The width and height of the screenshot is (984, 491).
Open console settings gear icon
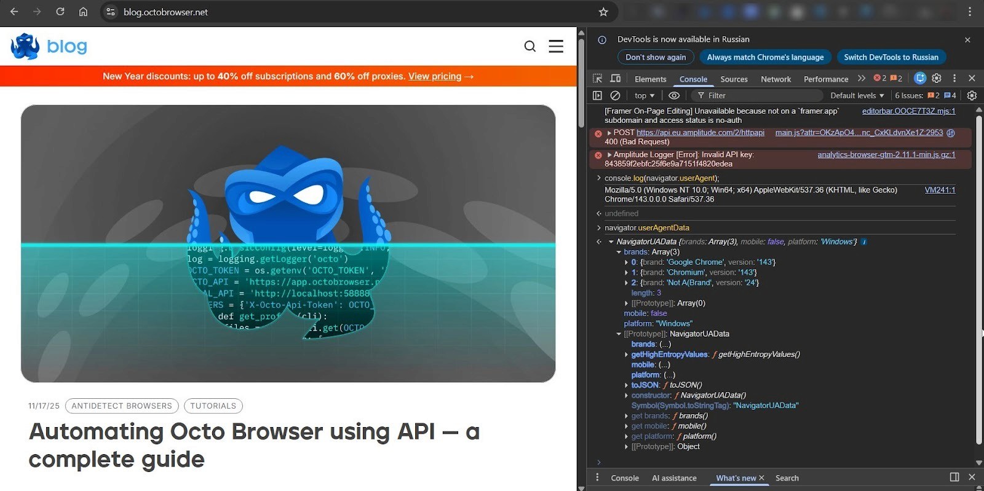click(x=972, y=95)
